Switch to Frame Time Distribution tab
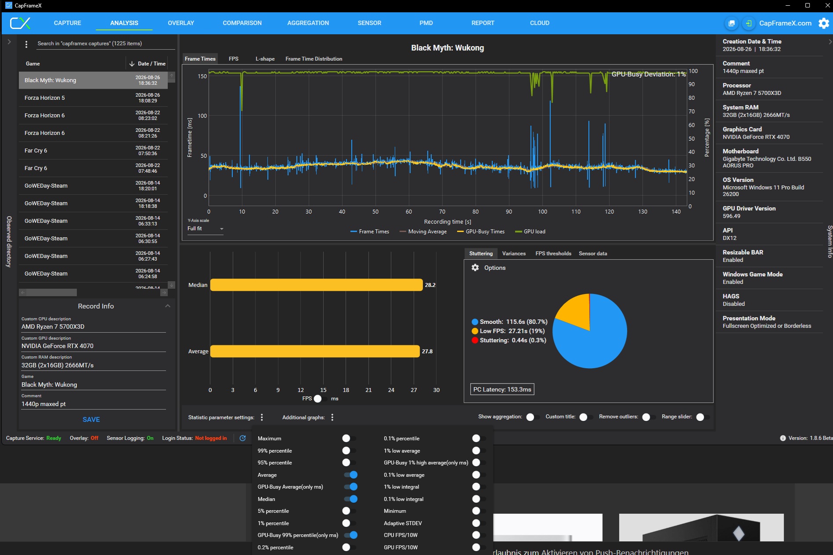833x555 pixels. click(314, 59)
